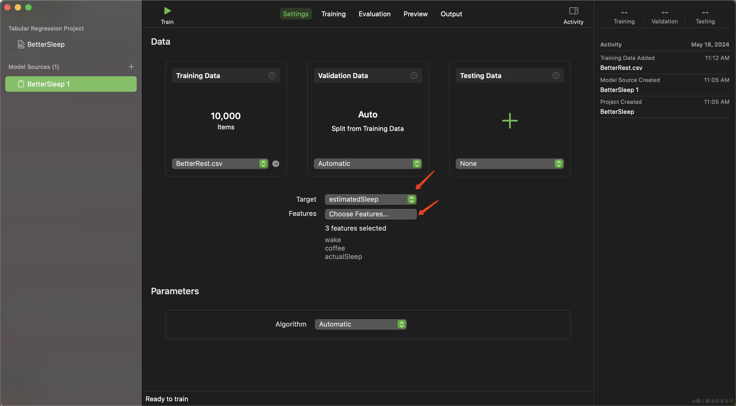736x406 pixels.
Task: Select the BetterSleep 1 model source
Action: coord(70,84)
